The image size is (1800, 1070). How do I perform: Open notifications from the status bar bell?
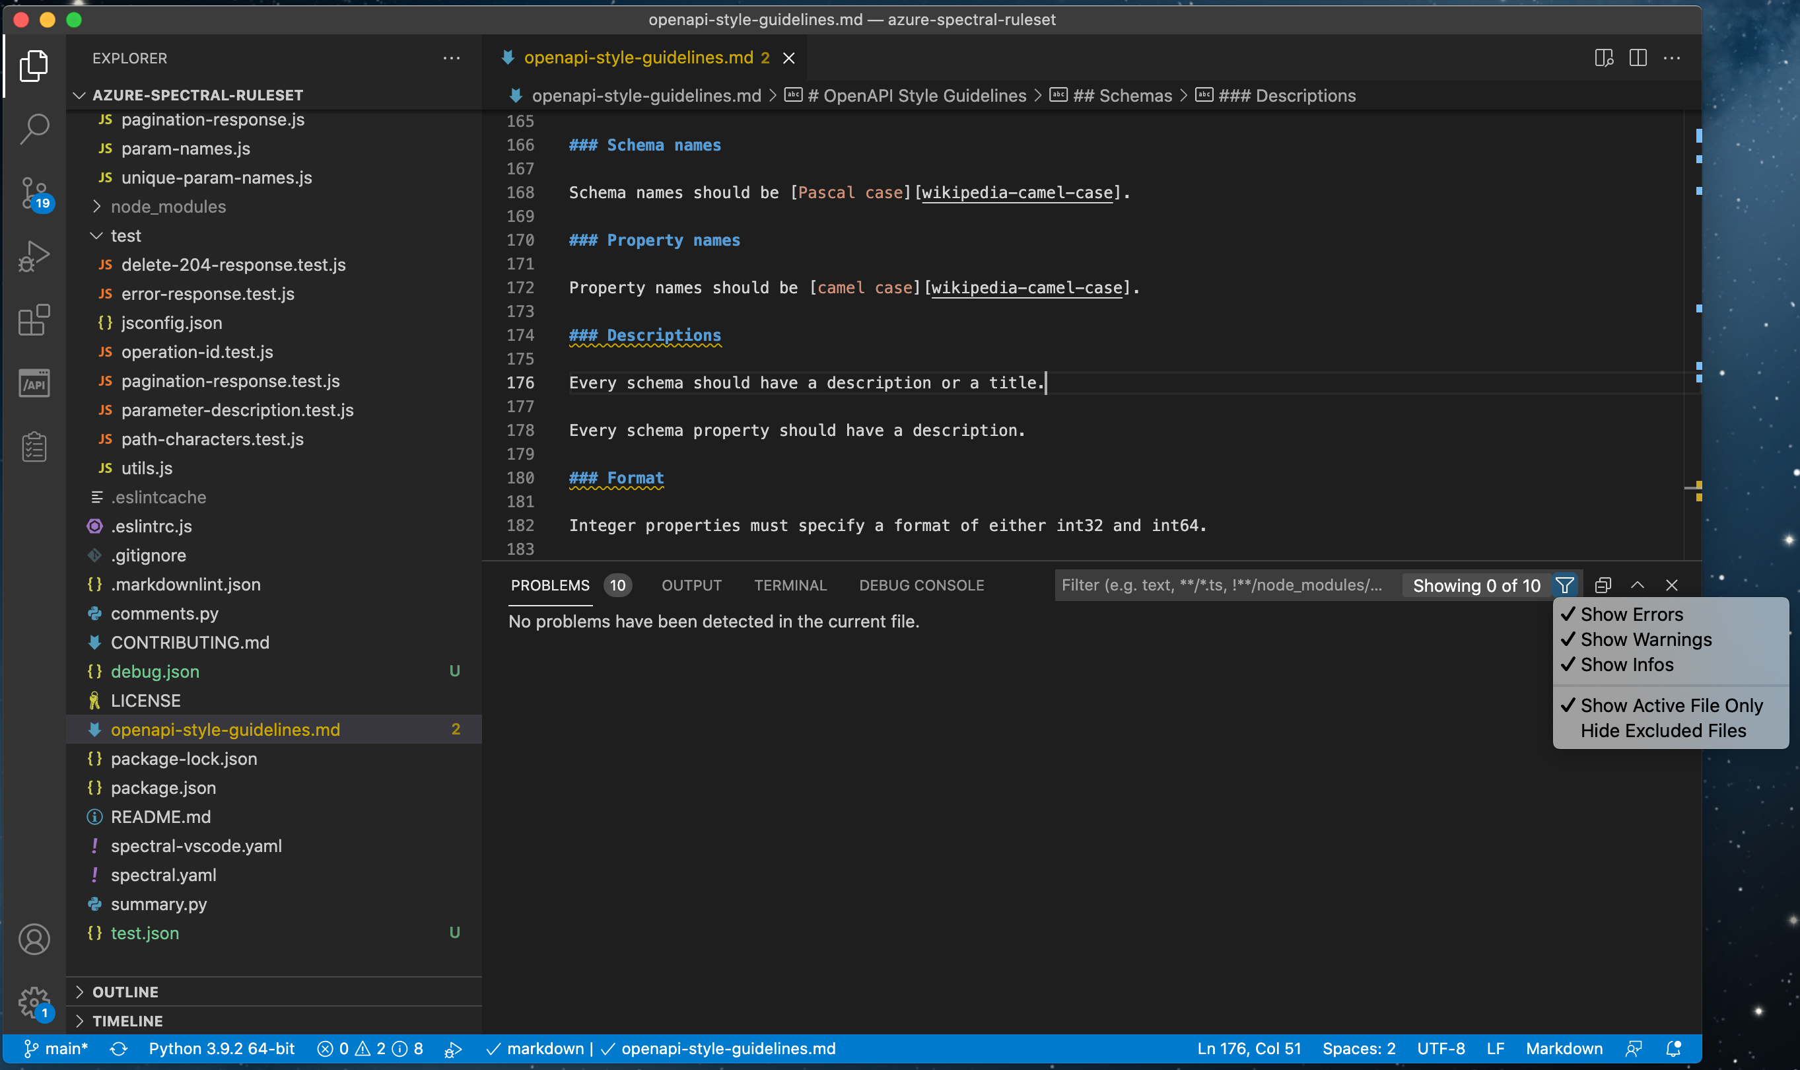pyautogui.click(x=1673, y=1048)
